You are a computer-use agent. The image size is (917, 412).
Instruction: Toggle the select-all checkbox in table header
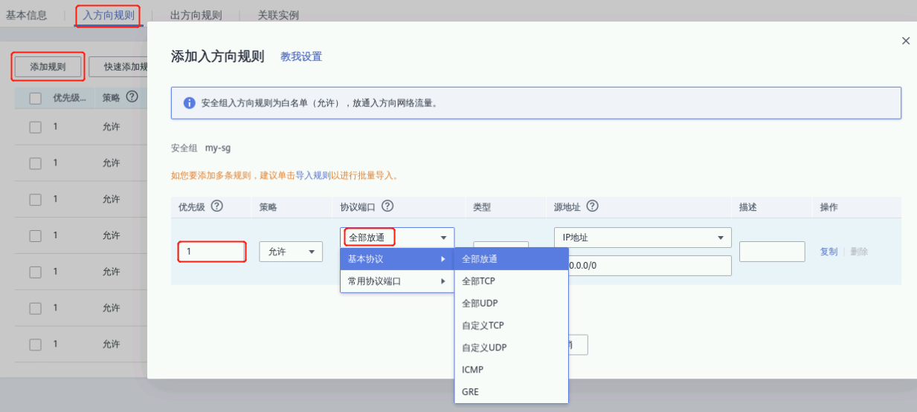pyautogui.click(x=36, y=98)
